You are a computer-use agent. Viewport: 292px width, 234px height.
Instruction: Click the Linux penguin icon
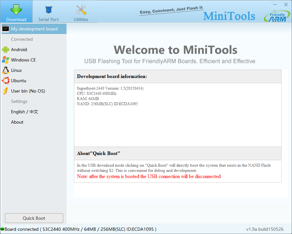6,70
